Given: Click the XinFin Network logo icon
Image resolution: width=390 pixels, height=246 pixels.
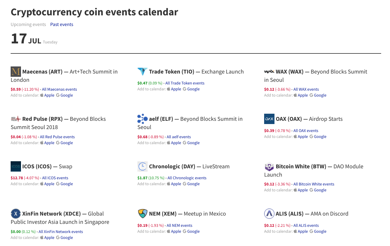Looking at the screenshot, I should (x=16, y=214).
